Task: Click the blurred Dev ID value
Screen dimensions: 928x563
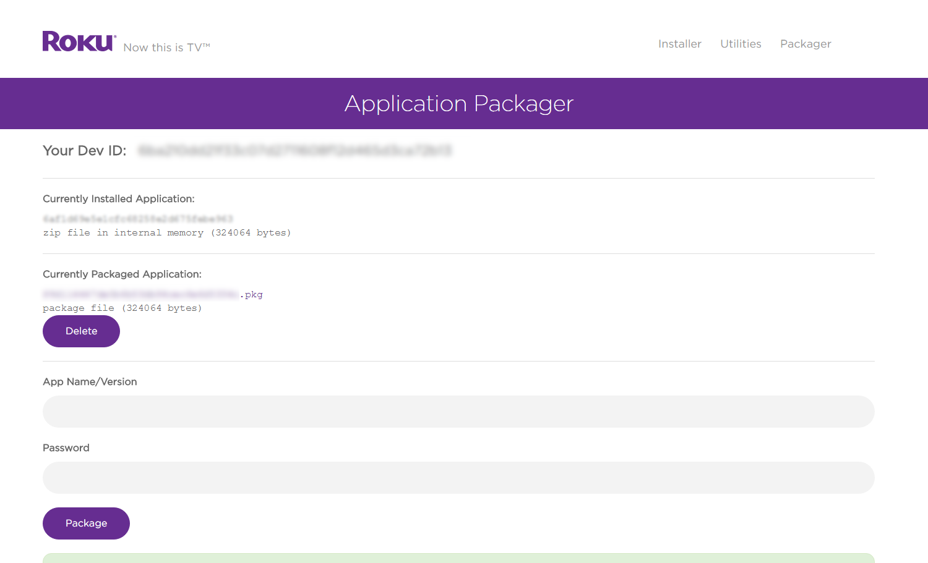Action: coord(295,151)
